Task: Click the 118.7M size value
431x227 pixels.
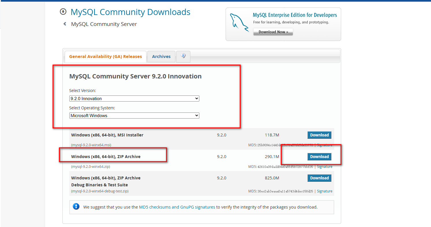Action: (272, 135)
